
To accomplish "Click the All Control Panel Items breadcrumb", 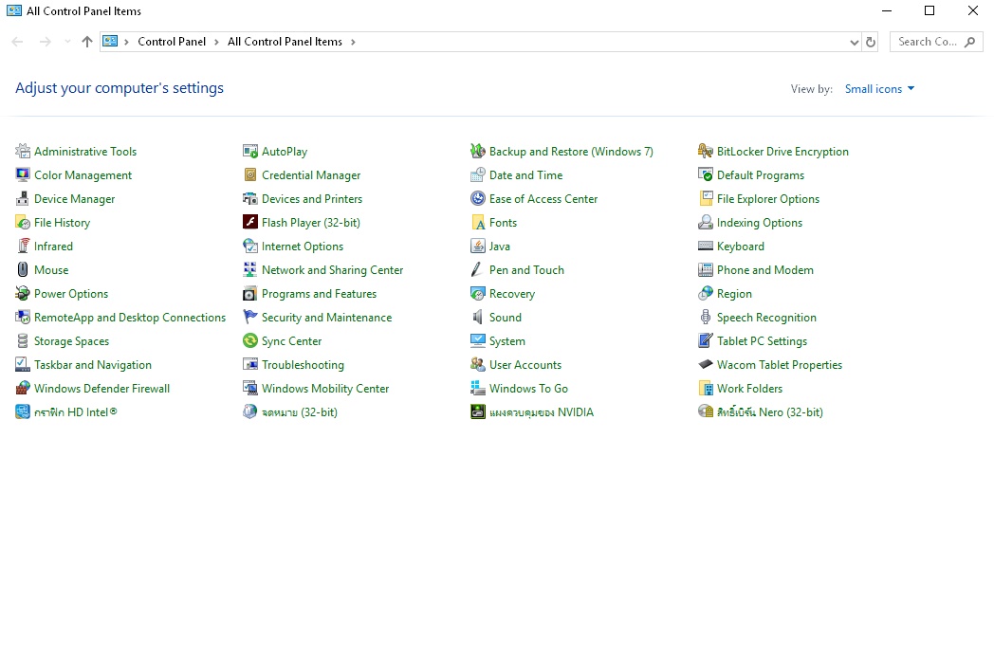I will click(x=285, y=42).
